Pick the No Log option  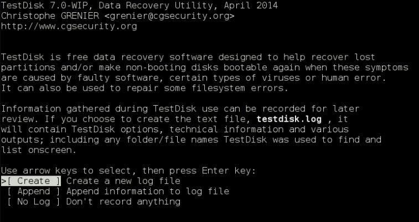tap(34, 202)
